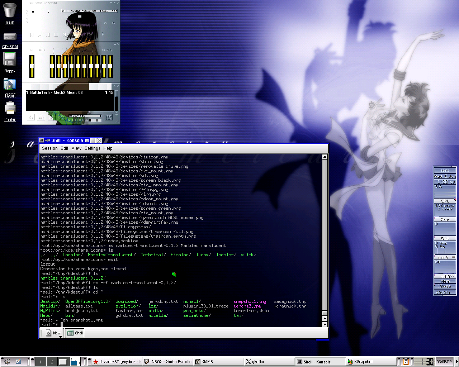459x367 pixels.
Task: Click the INBOX Ximian Evolution taskbar entry
Action: tap(168, 362)
